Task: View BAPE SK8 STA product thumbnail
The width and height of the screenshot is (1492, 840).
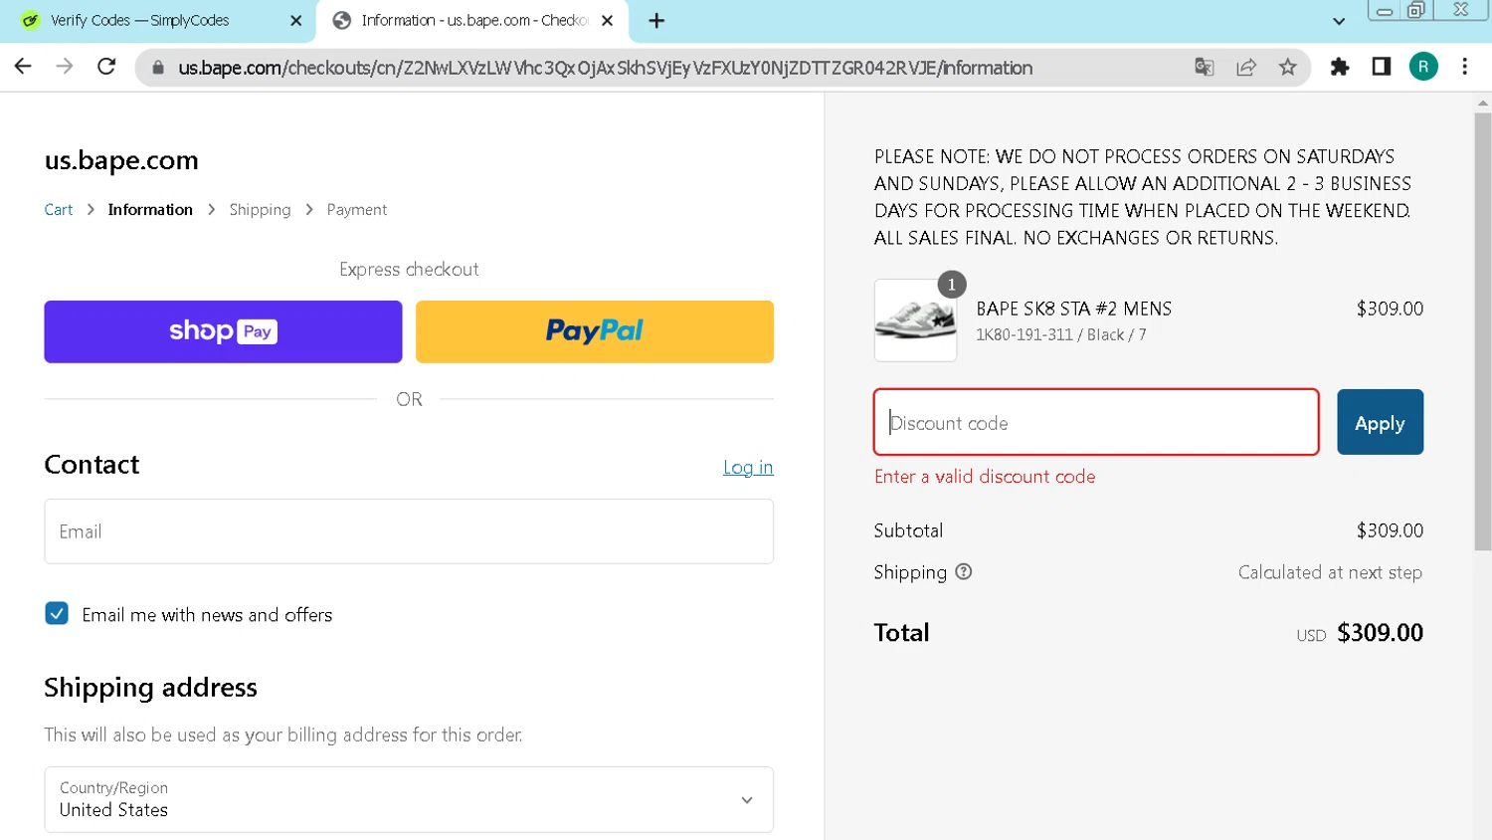Action: [x=915, y=319]
